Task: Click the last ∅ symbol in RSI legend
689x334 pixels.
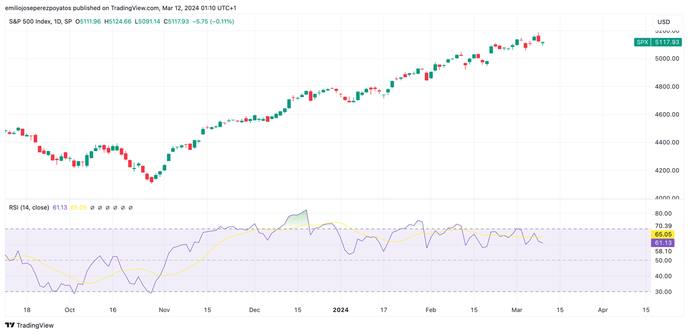Action: 130,208
